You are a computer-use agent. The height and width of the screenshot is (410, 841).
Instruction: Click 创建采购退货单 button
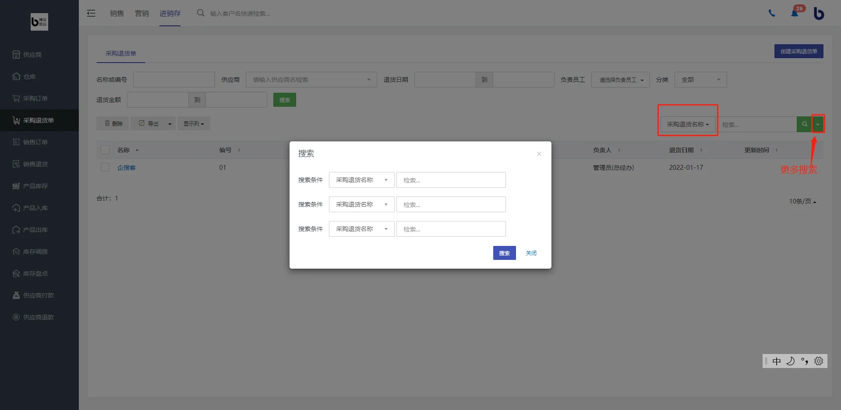tap(799, 51)
